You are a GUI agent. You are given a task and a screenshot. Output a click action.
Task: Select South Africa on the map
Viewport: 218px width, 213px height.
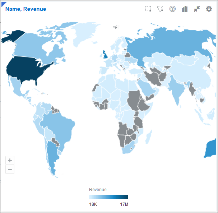(128, 149)
